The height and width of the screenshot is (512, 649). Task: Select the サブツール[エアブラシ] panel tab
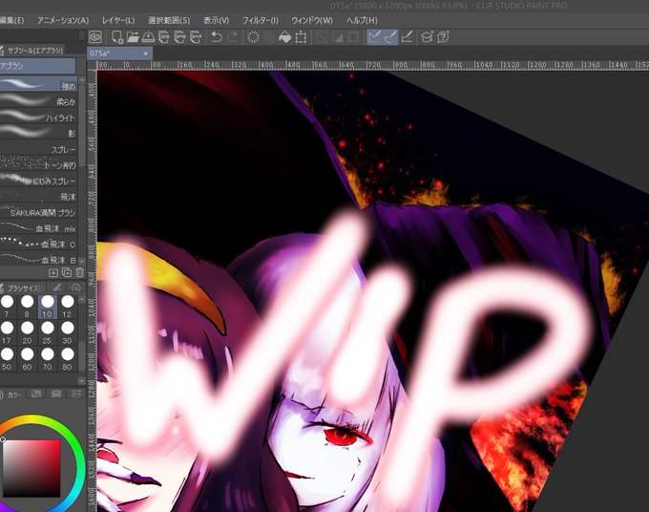coord(32,51)
